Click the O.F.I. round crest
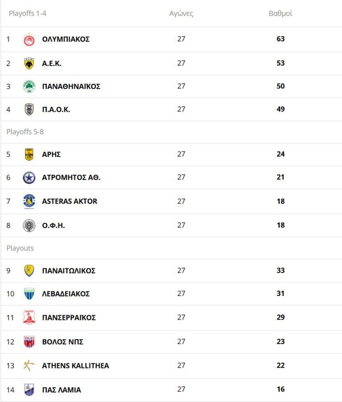 point(29,226)
